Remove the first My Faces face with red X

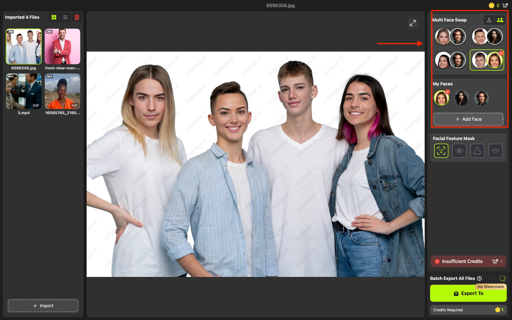click(447, 92)
